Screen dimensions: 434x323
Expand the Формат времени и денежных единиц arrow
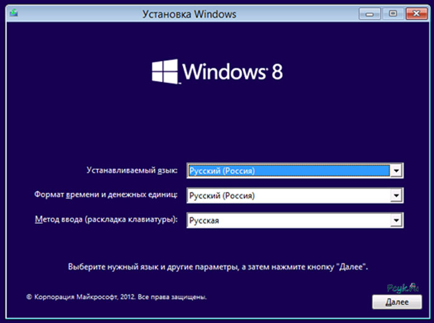[x=396, y=196]
